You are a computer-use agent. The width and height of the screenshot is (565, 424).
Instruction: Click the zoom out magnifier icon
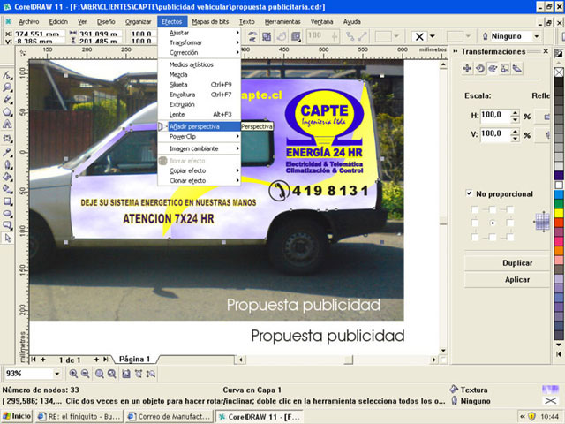(x=86, y=374)
